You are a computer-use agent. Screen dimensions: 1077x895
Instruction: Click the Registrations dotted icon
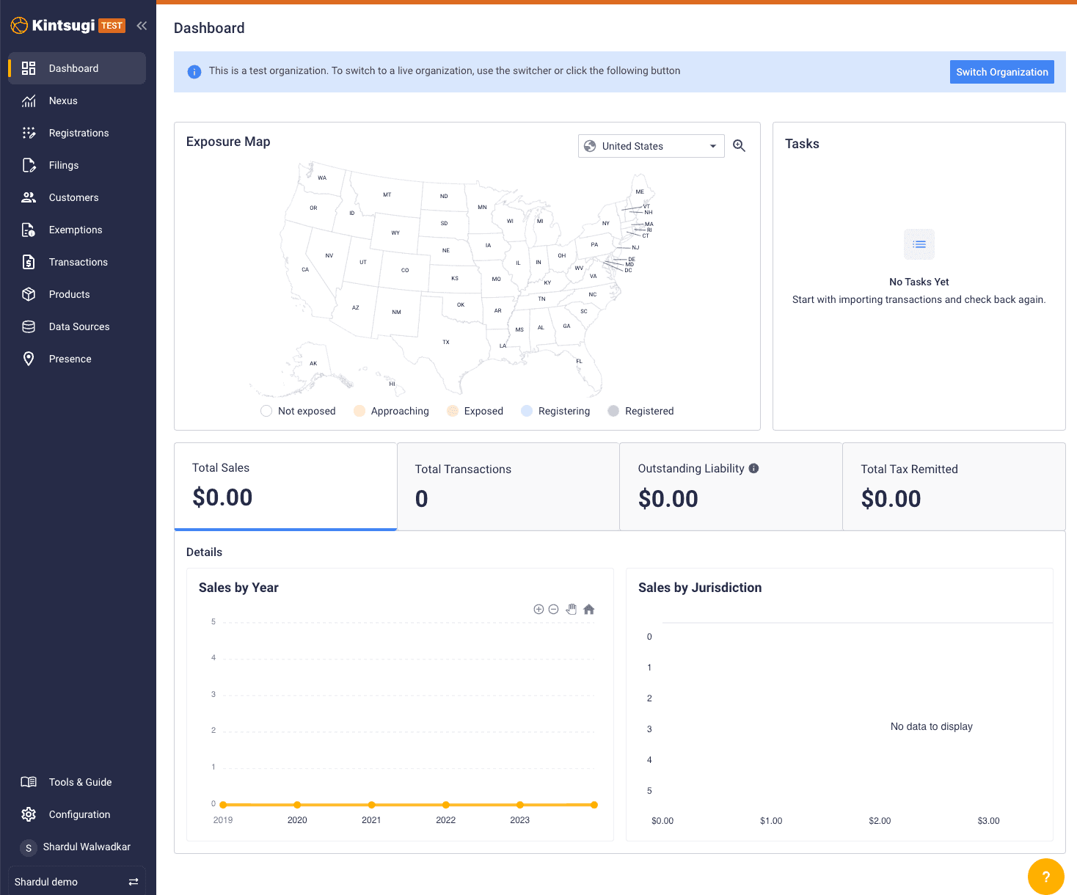pyautogui.click(x=29, y=133)
